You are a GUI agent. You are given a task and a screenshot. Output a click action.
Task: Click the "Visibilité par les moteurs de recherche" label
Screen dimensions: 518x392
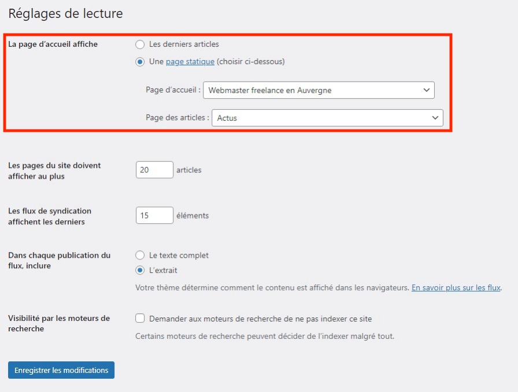click(x=58, y=323)
